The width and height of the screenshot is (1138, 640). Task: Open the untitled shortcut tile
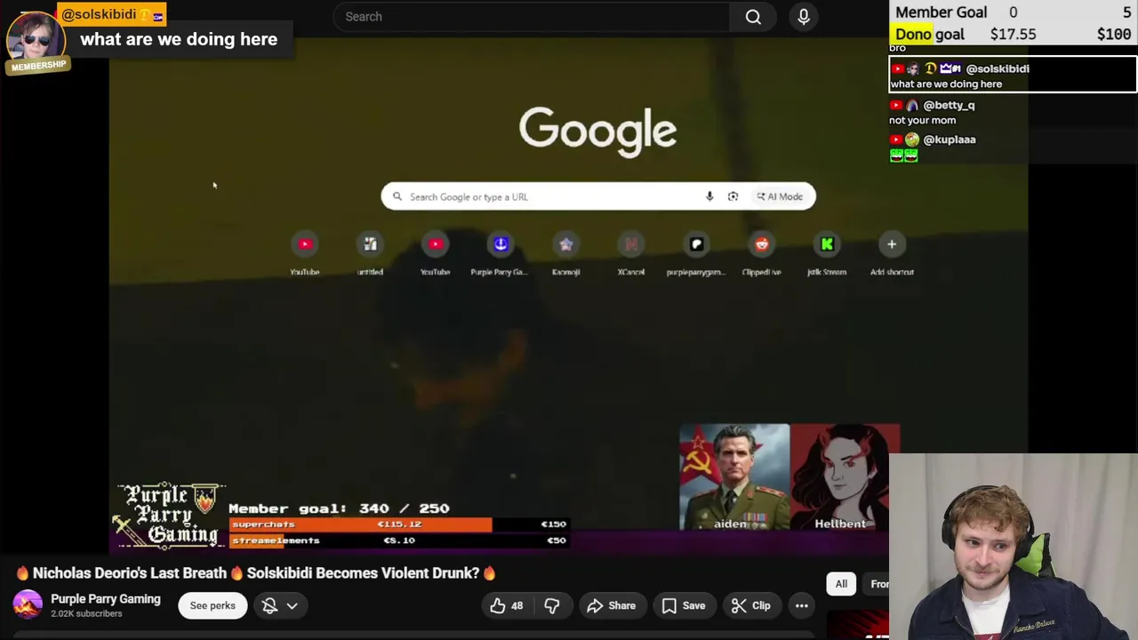[370, 253]
